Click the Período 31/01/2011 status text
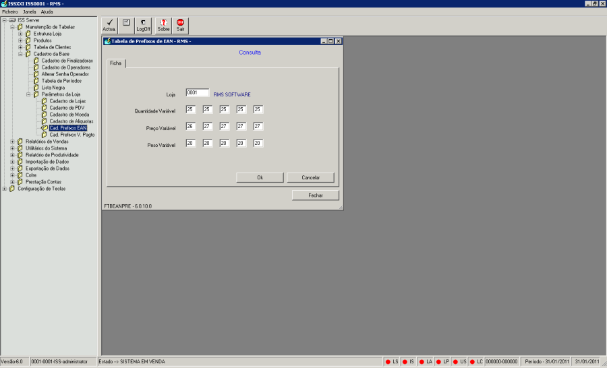The height and width of the screenshot is (368, 607). point(546,362)
